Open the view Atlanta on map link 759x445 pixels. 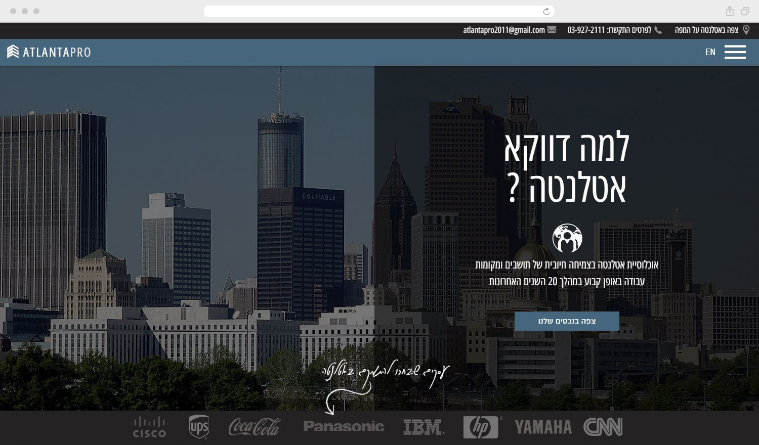tap(706, 30)
